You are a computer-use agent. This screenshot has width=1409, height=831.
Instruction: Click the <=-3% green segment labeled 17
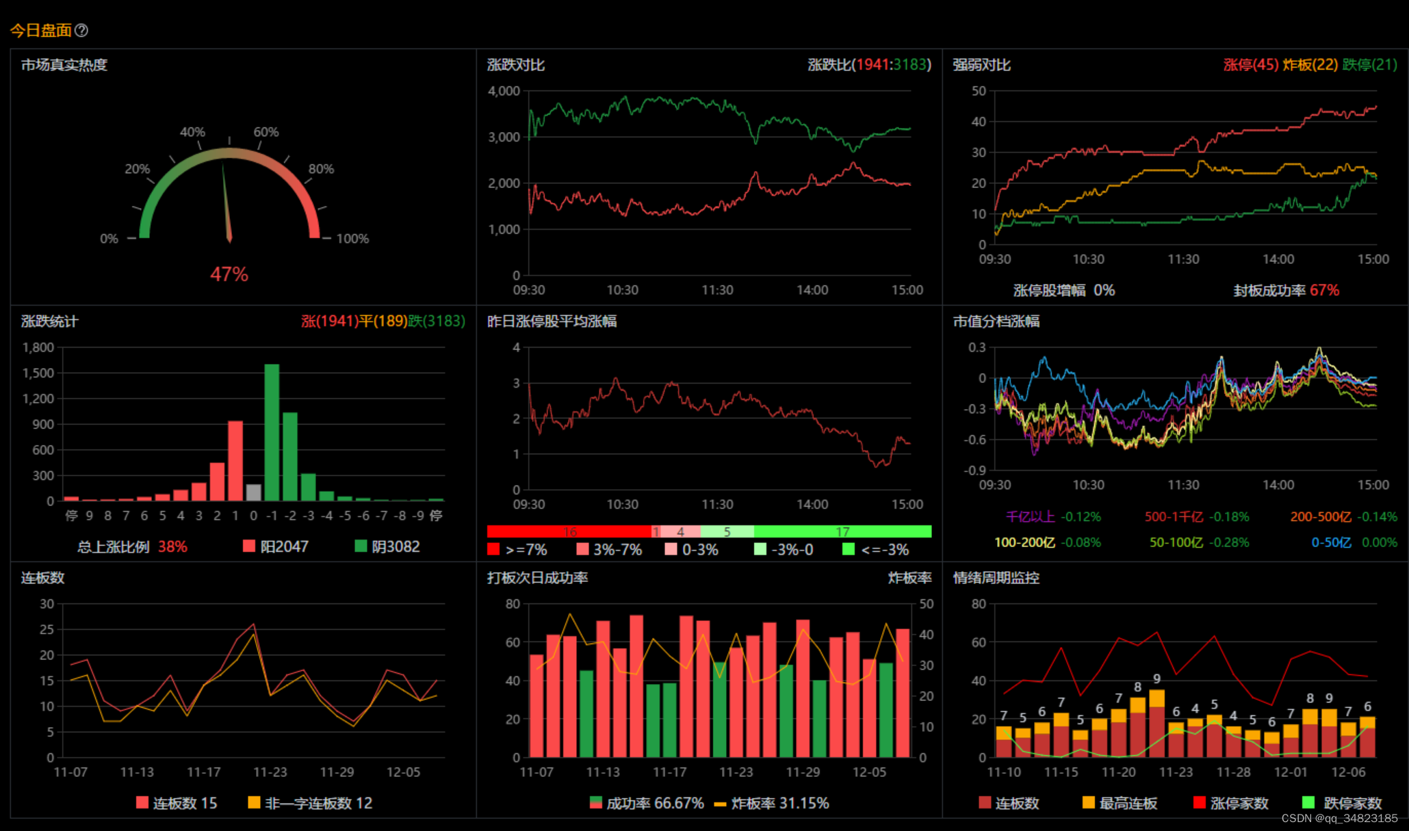pos(842,531)
